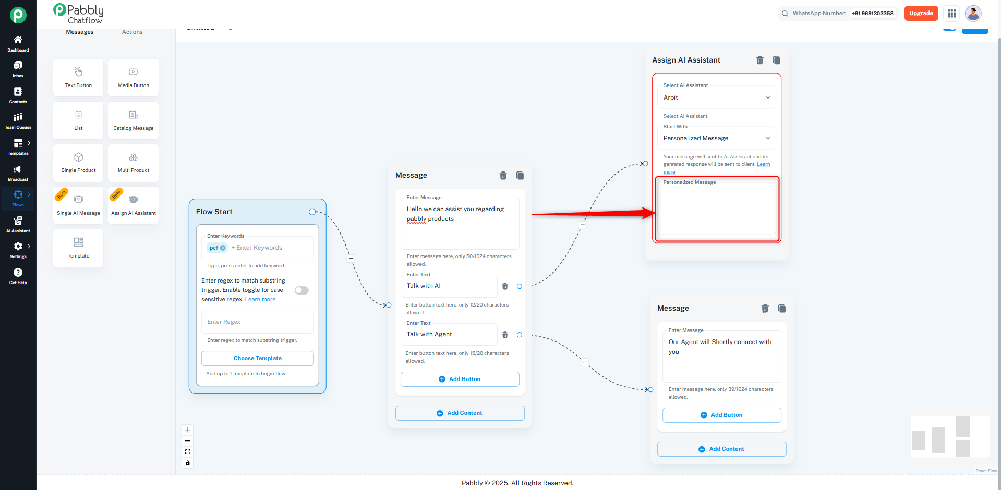Copy the agent Message node
The height and width of the screenshot is (490, 1001).
point(782,309)
